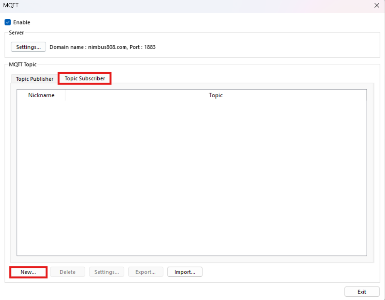Click the Server group box label
This screenshot has width=385, height=300.
tap(16, 33)
